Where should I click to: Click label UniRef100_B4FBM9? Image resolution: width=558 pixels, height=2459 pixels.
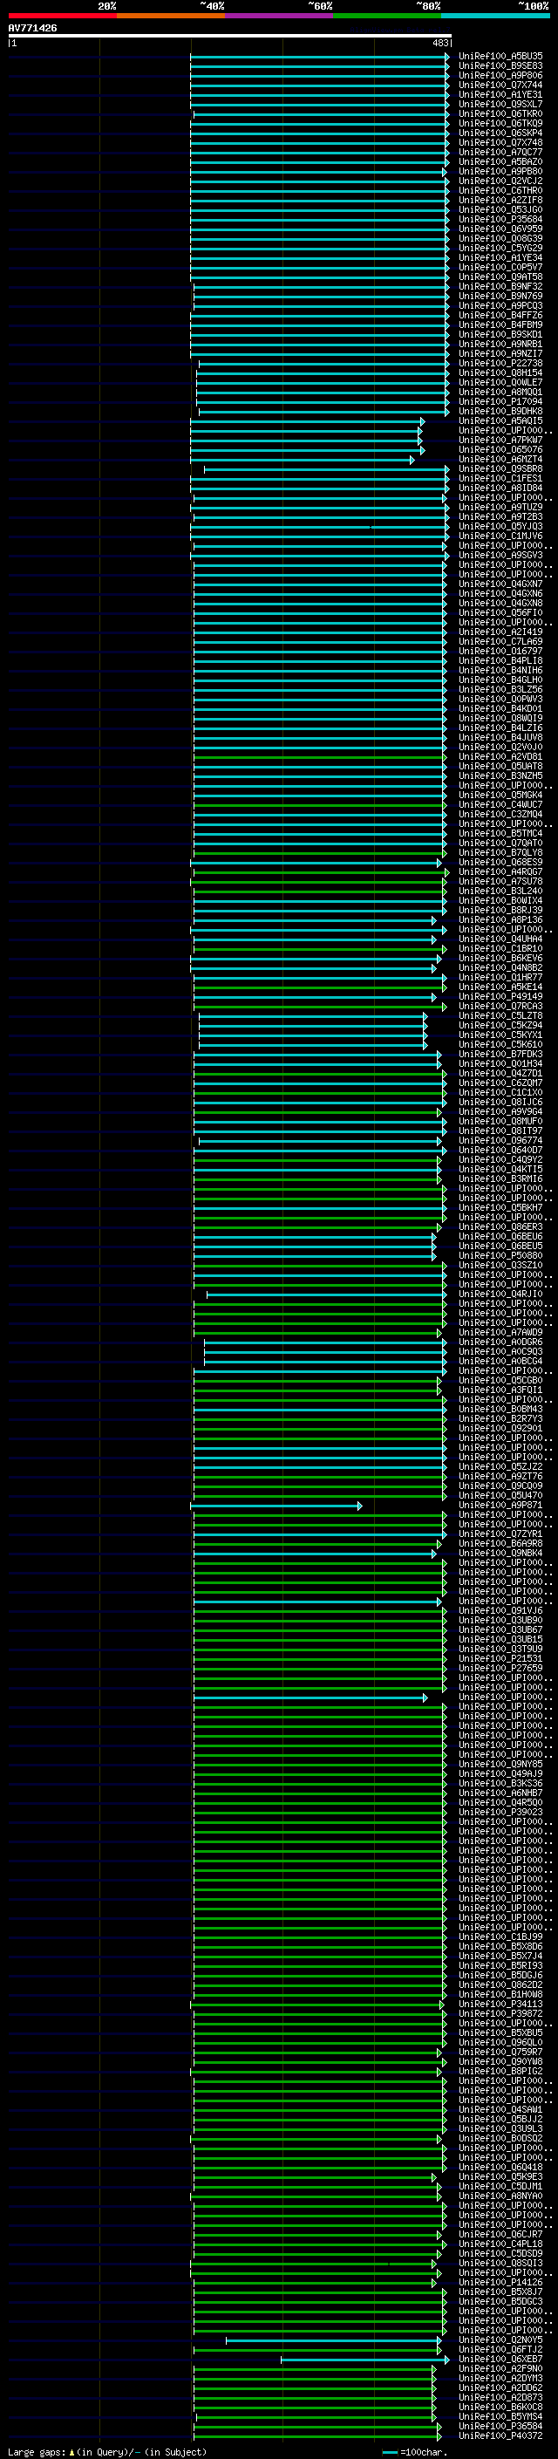click(500, 324)
